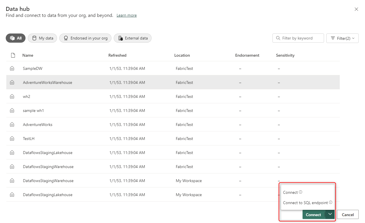Click the icon next to wh2 row
The image size is (365, 223).
[12, 96]
